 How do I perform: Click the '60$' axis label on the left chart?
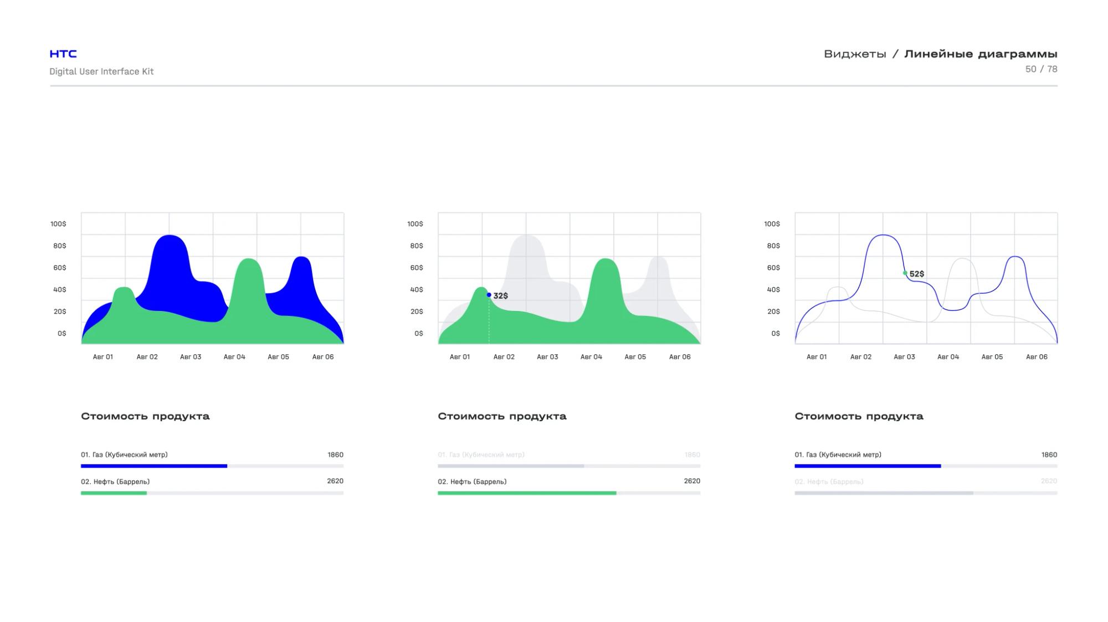(60, 268)
